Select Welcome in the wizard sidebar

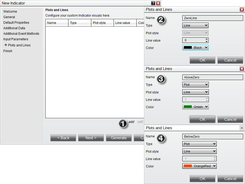pos(10,11)
